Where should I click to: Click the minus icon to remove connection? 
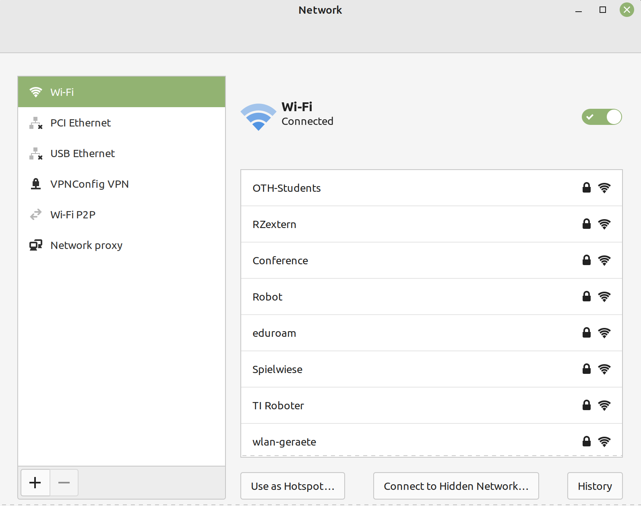64,483
